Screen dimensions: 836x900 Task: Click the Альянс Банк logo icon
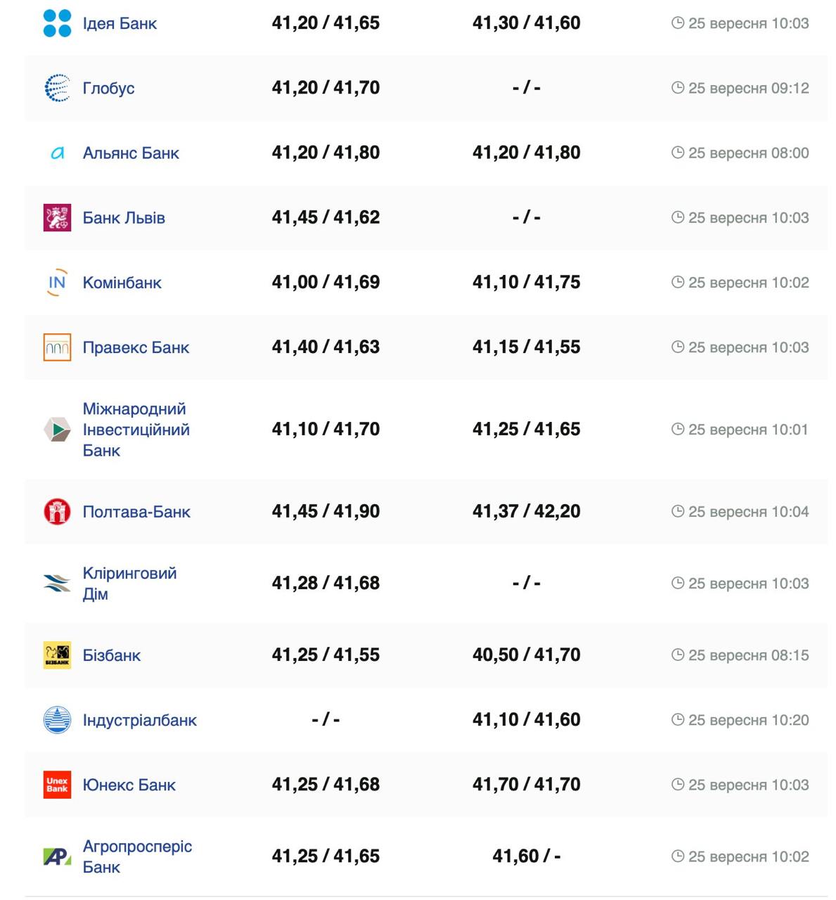coord(57,153)
